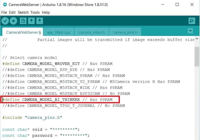This screenshot has height=140, width=200.
Task: Create a new sketch with New icon
Action: (x=23, y=21)
